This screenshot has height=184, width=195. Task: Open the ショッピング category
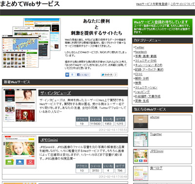pos(142,92)
